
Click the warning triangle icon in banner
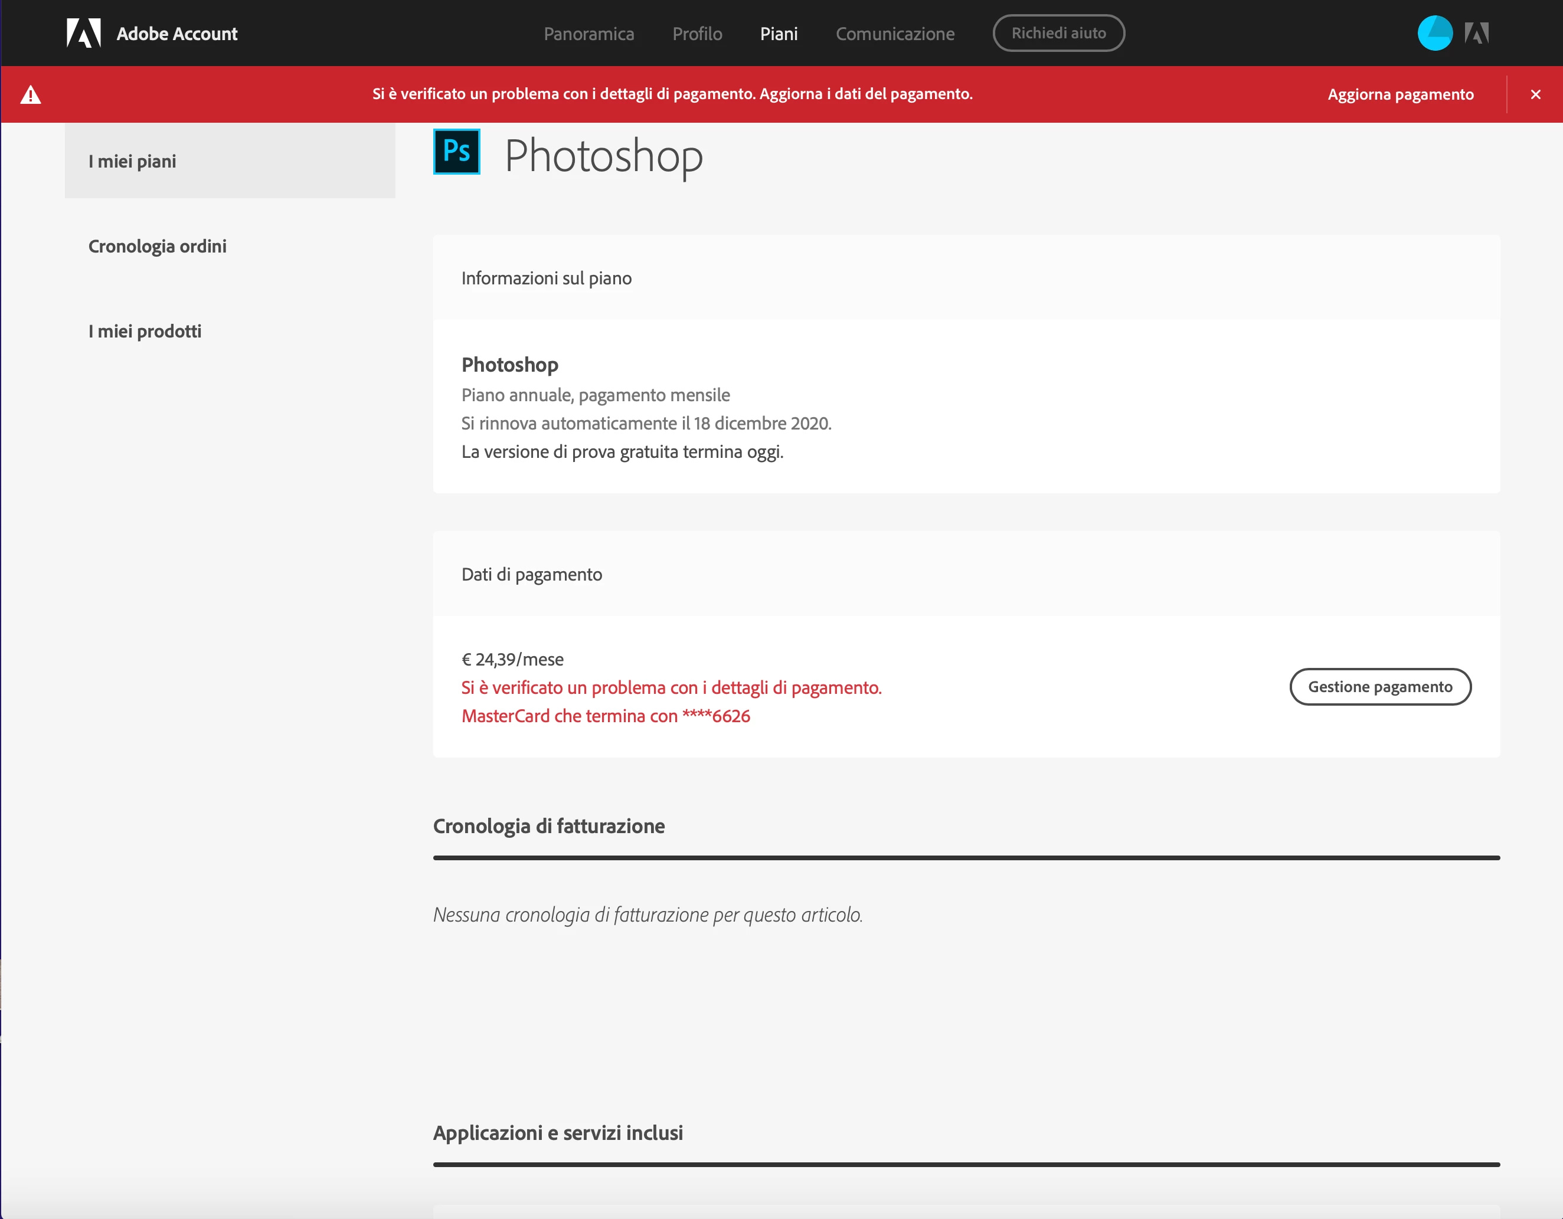[31, 94]
